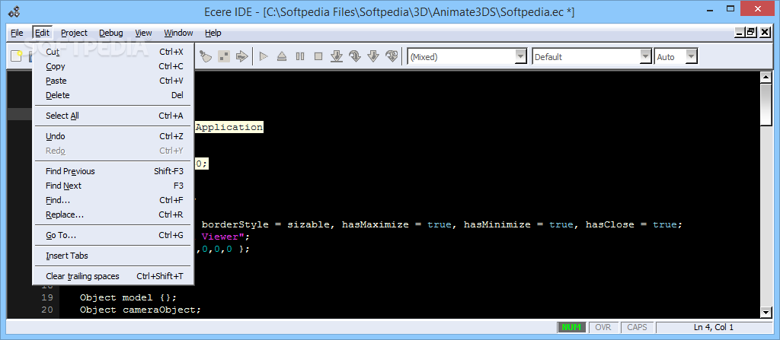The height and width of the screenshot is (340, 780).
Task: Click the editor scrollbar up arrow
Action: 766,77
